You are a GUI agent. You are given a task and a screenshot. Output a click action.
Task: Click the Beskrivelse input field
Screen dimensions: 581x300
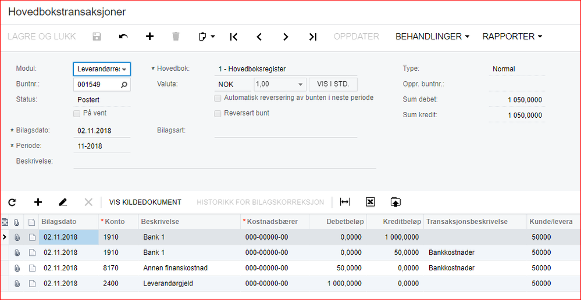[224, 162]
